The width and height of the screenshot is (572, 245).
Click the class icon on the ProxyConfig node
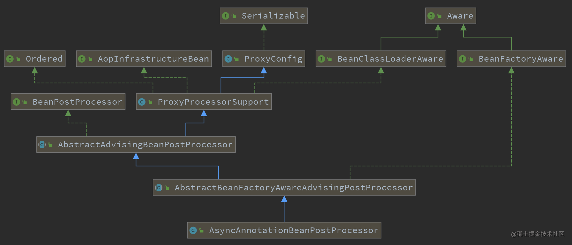[228, 59]
